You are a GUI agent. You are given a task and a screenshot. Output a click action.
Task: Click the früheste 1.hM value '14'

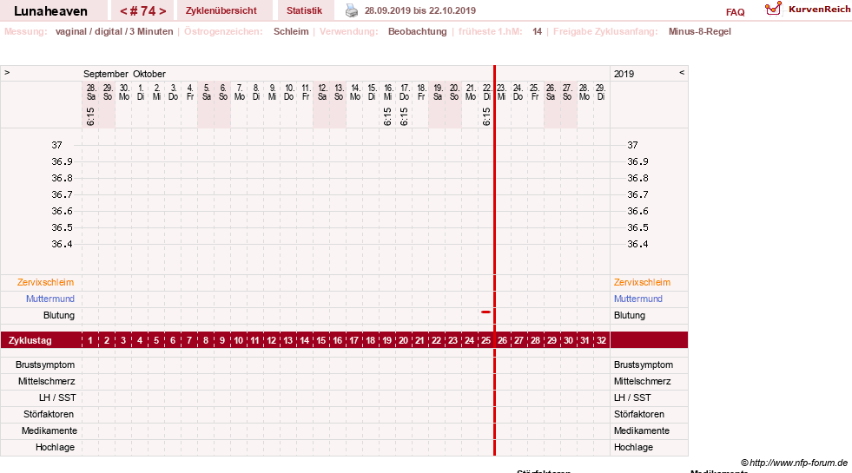point(537,31)
